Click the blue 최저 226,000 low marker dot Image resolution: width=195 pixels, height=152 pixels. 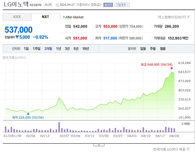[28, 114]
